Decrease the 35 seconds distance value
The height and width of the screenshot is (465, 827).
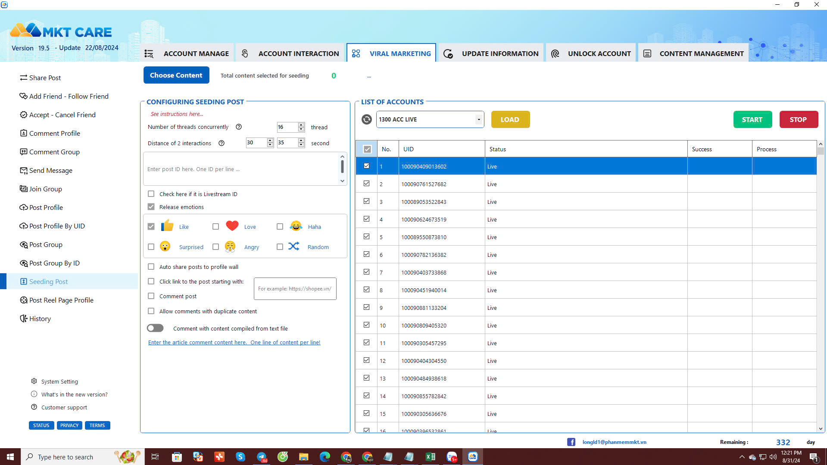point(301,145)
